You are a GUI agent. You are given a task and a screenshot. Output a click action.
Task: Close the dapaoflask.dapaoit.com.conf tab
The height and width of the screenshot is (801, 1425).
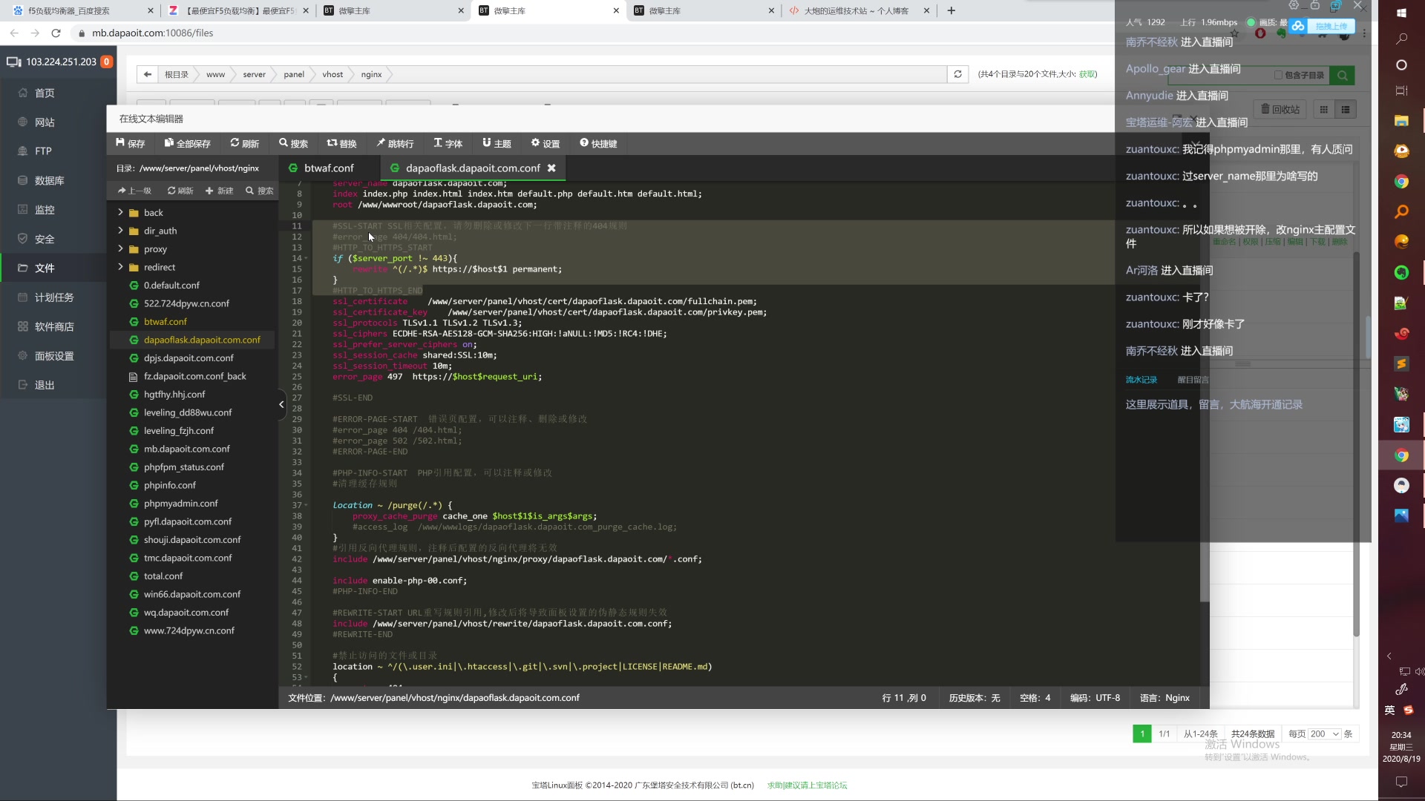pos(551,168)
